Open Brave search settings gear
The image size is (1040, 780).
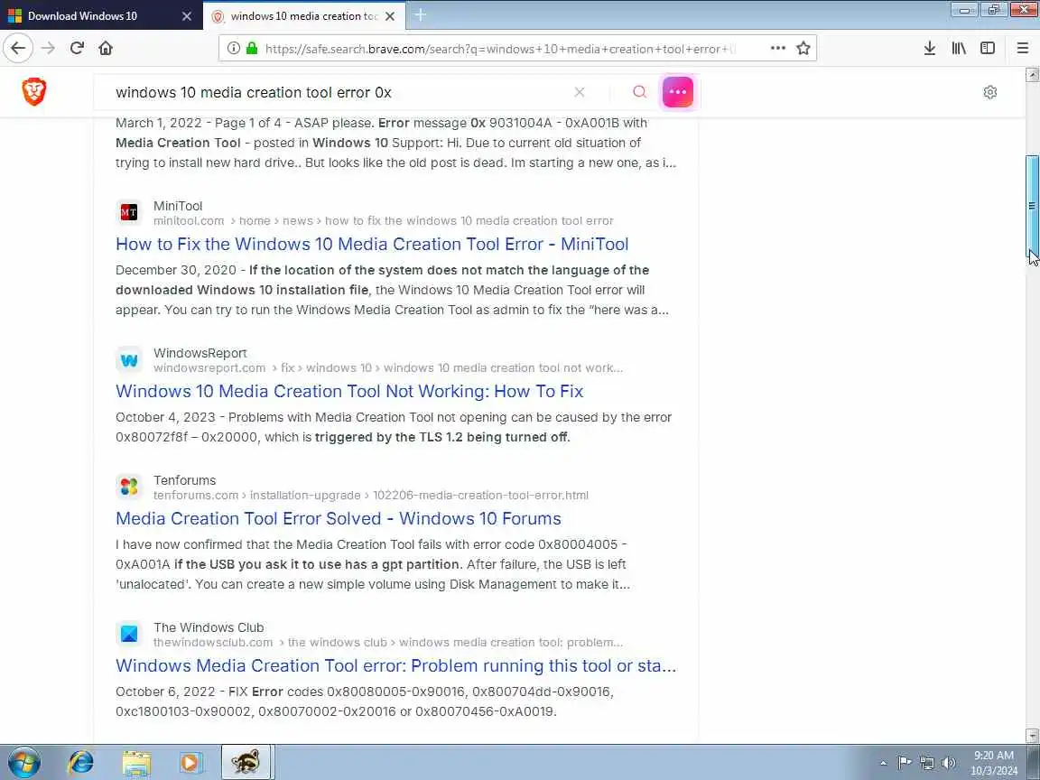(989, 92)
